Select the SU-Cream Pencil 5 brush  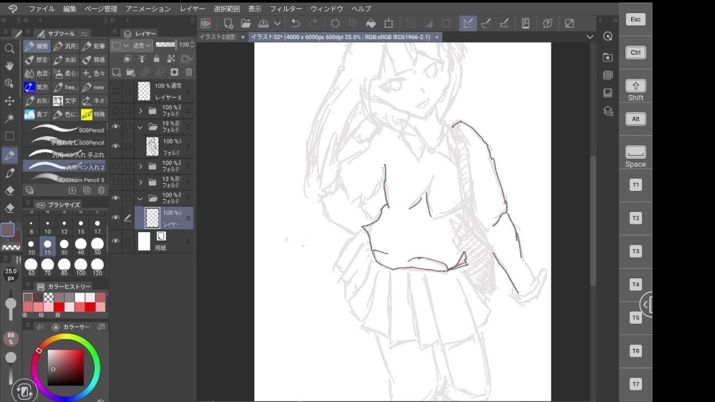click(x=65, y=180)
